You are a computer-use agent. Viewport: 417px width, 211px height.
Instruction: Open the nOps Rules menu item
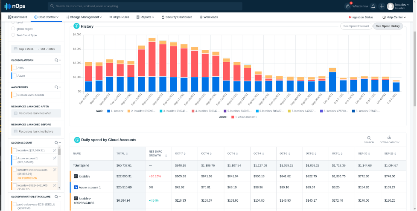click(x=120, y=17)
